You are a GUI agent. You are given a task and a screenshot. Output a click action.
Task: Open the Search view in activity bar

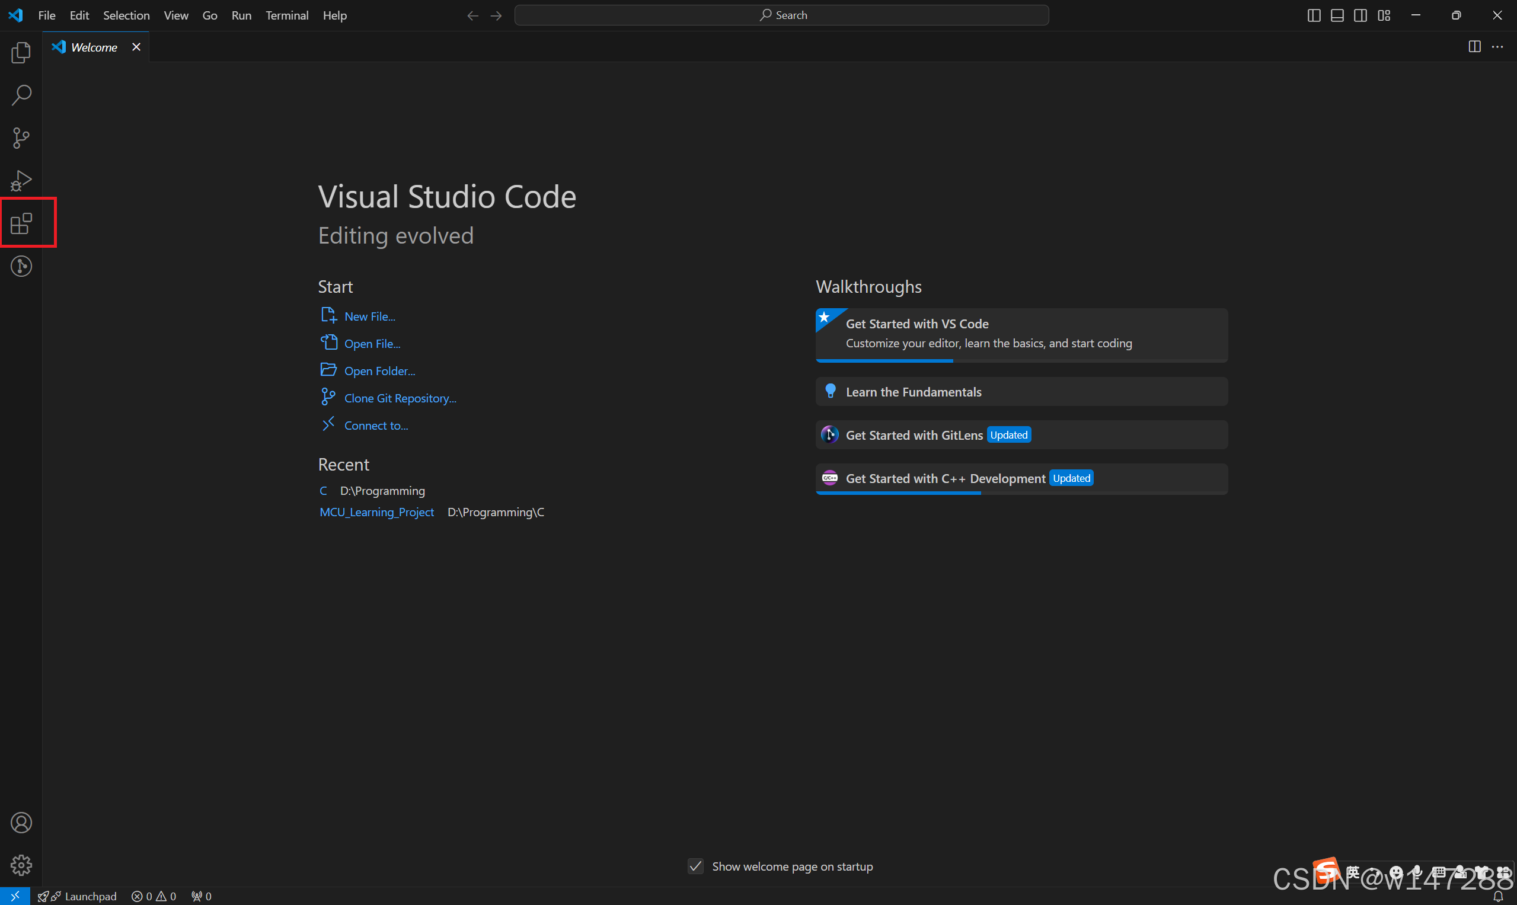point(21,95)
